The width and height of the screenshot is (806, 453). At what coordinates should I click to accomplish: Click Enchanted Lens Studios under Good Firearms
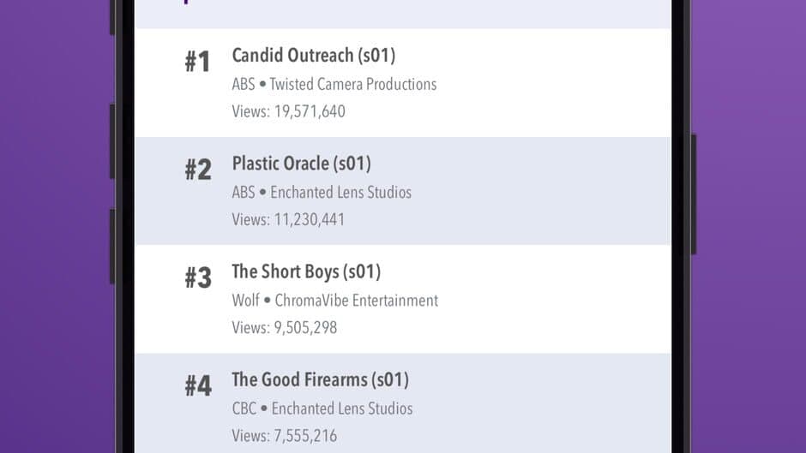point(341,408)
